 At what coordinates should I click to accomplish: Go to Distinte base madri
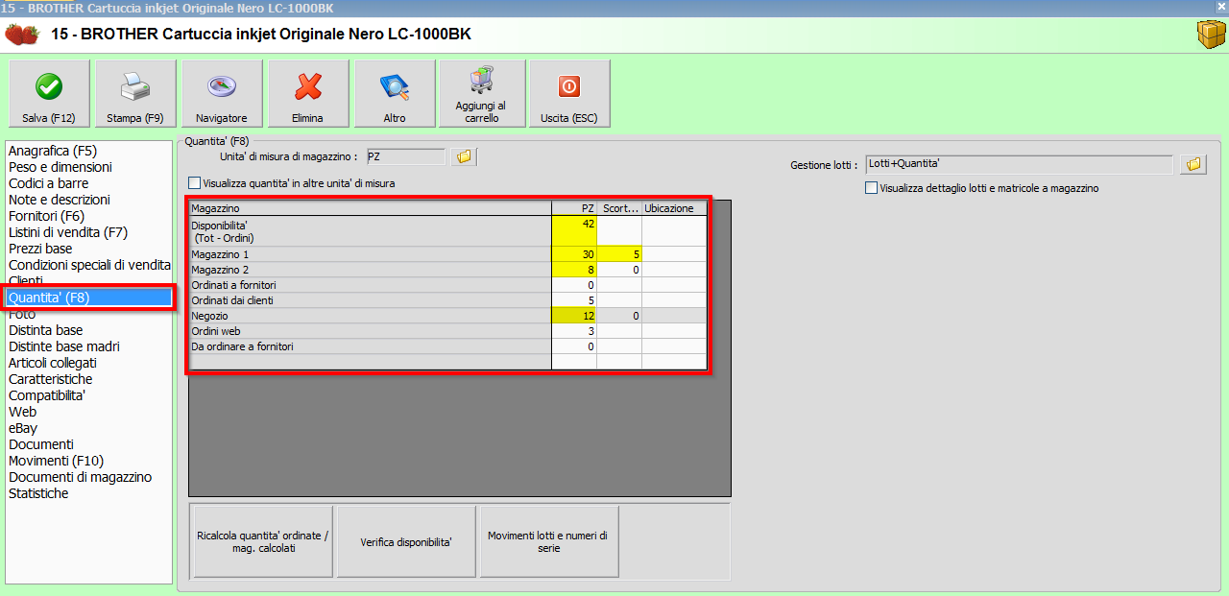click(x=64, y=346)
